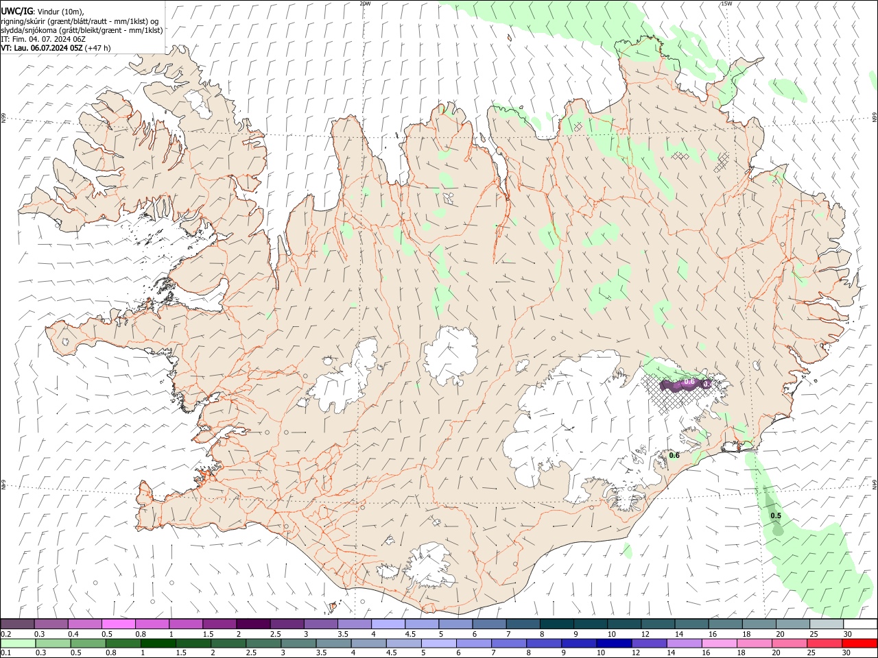878x658 pixels.
Task: Click the 'UWC/IG: Vindur (10m)' title line
Action: pos(42,12)
